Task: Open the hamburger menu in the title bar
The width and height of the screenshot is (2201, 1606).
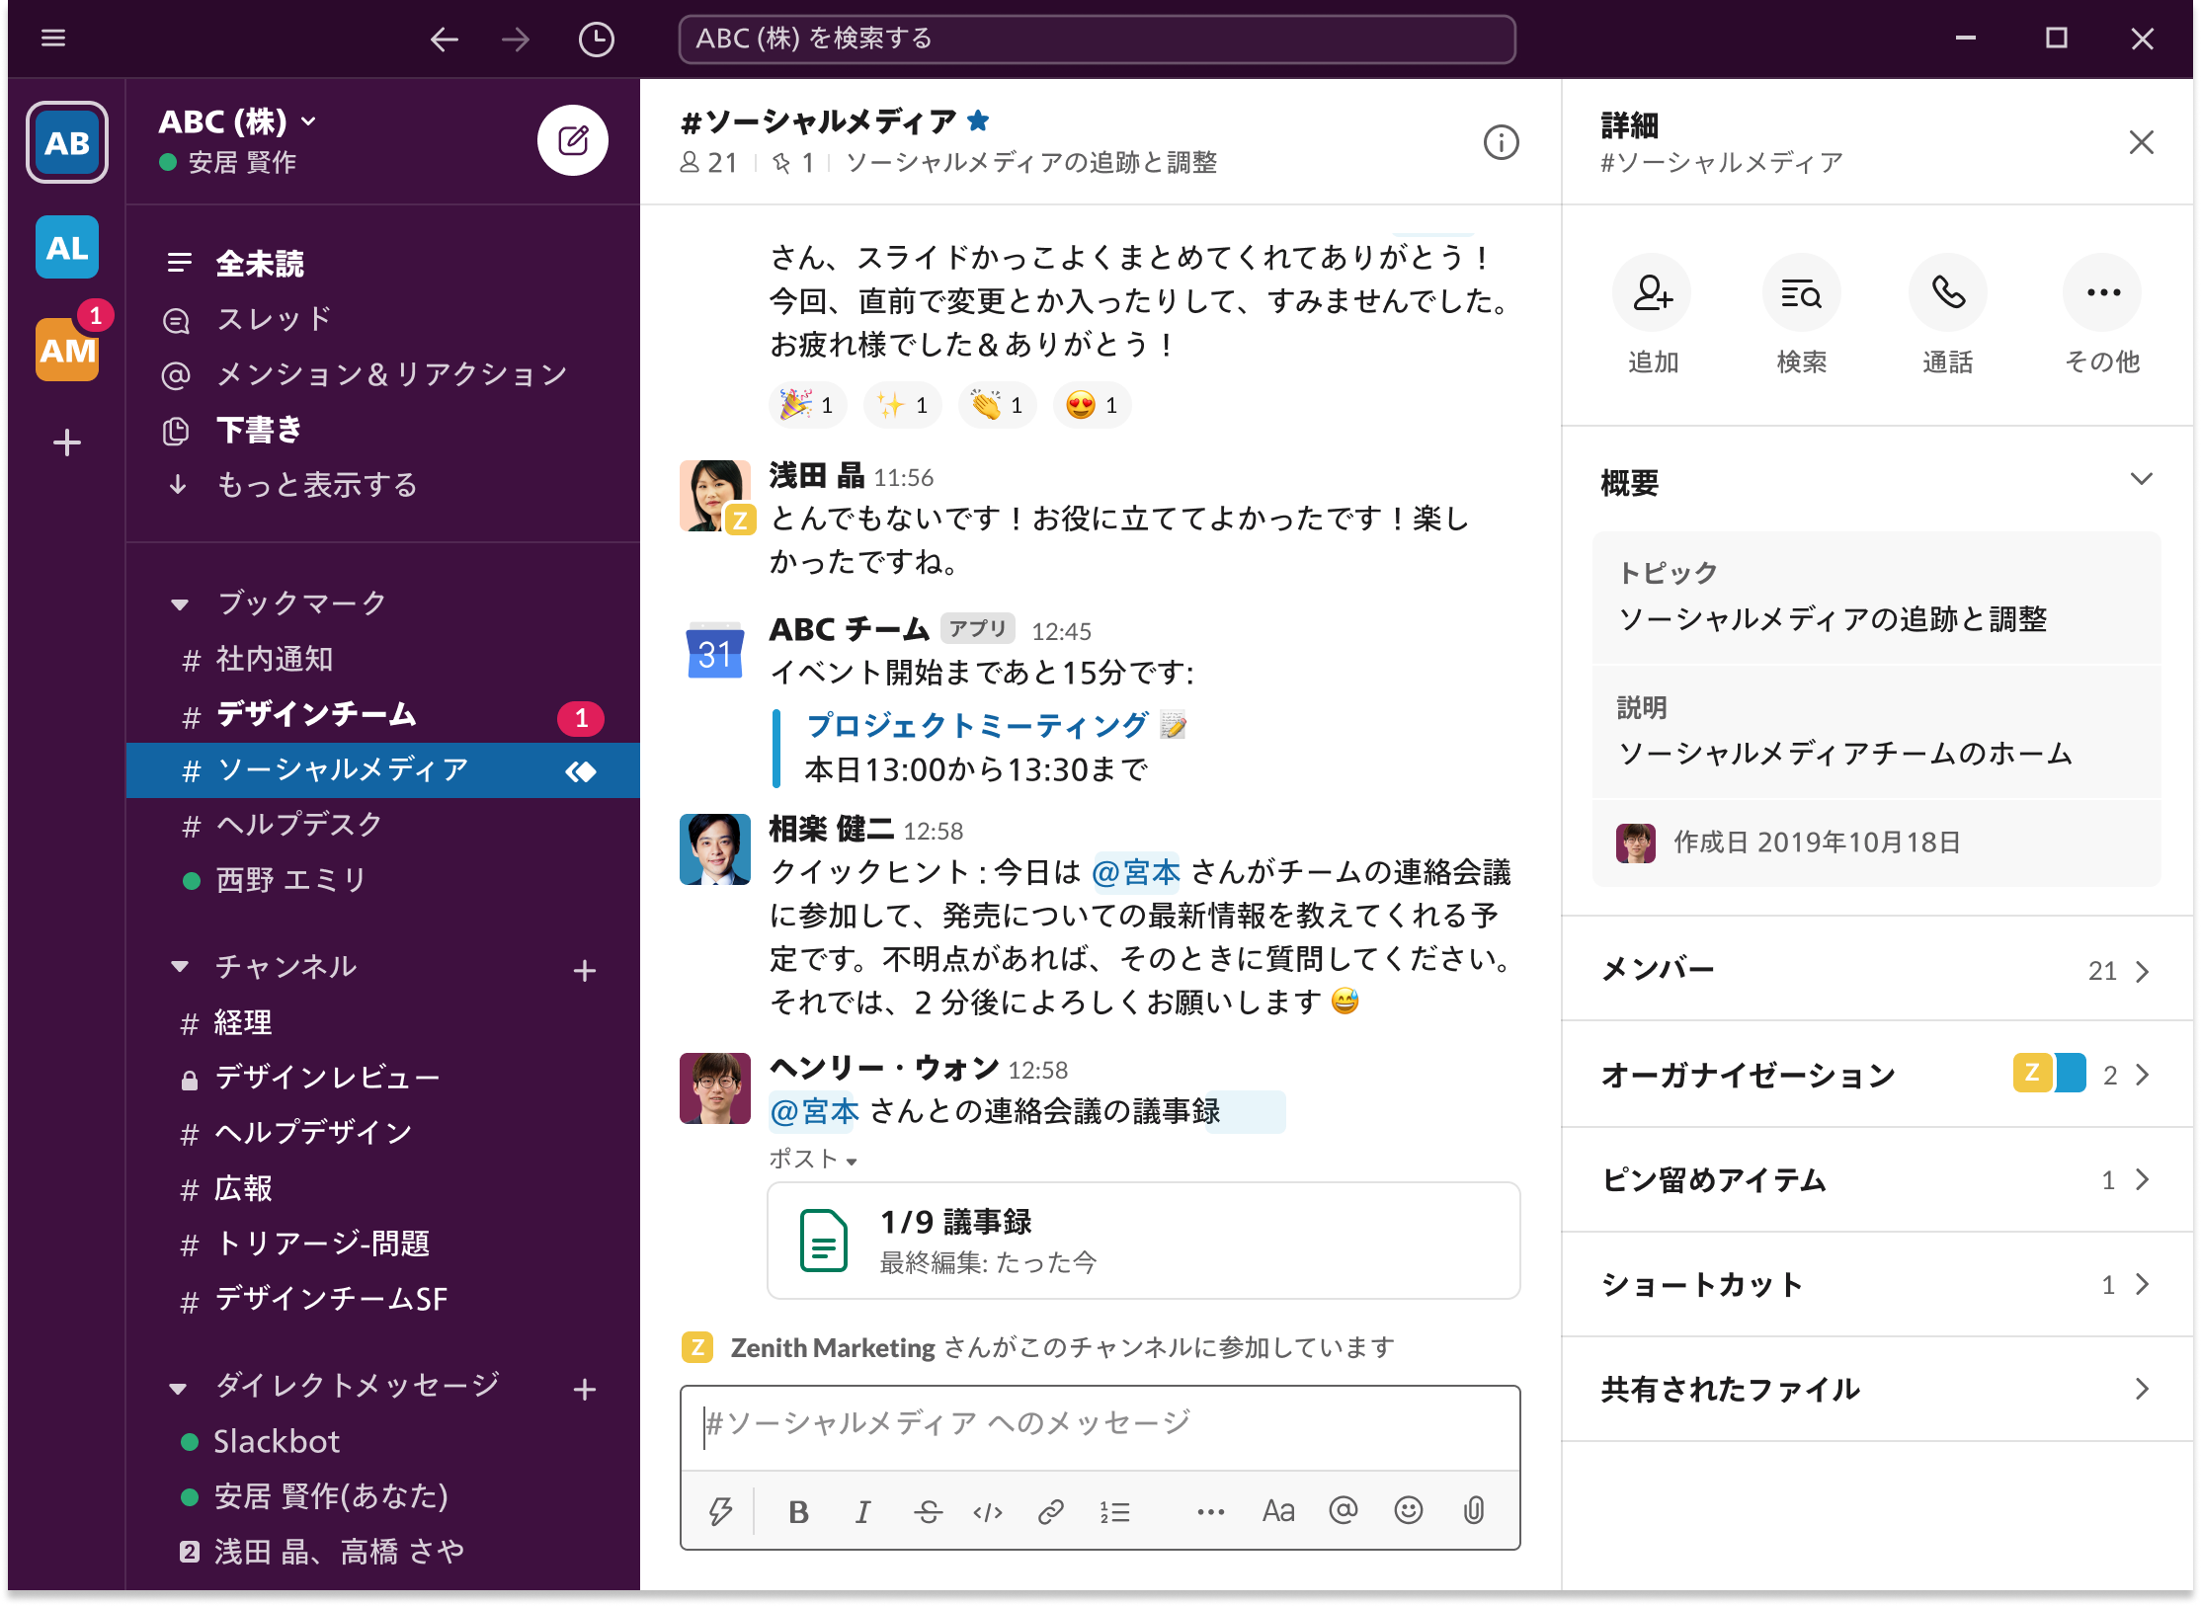Action: pyautogui.click(x=53, y=39)
